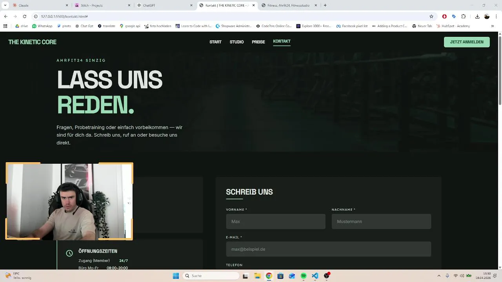Go back with the browser back arrow

click(5, 16)
